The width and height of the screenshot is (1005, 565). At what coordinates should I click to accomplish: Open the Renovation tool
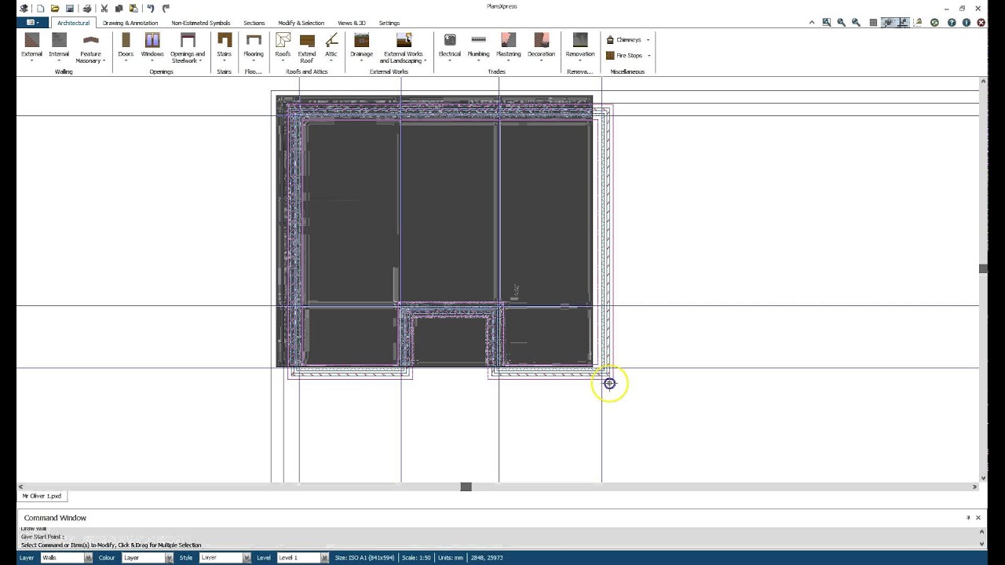pyautogui.click(x=580, y=47)
